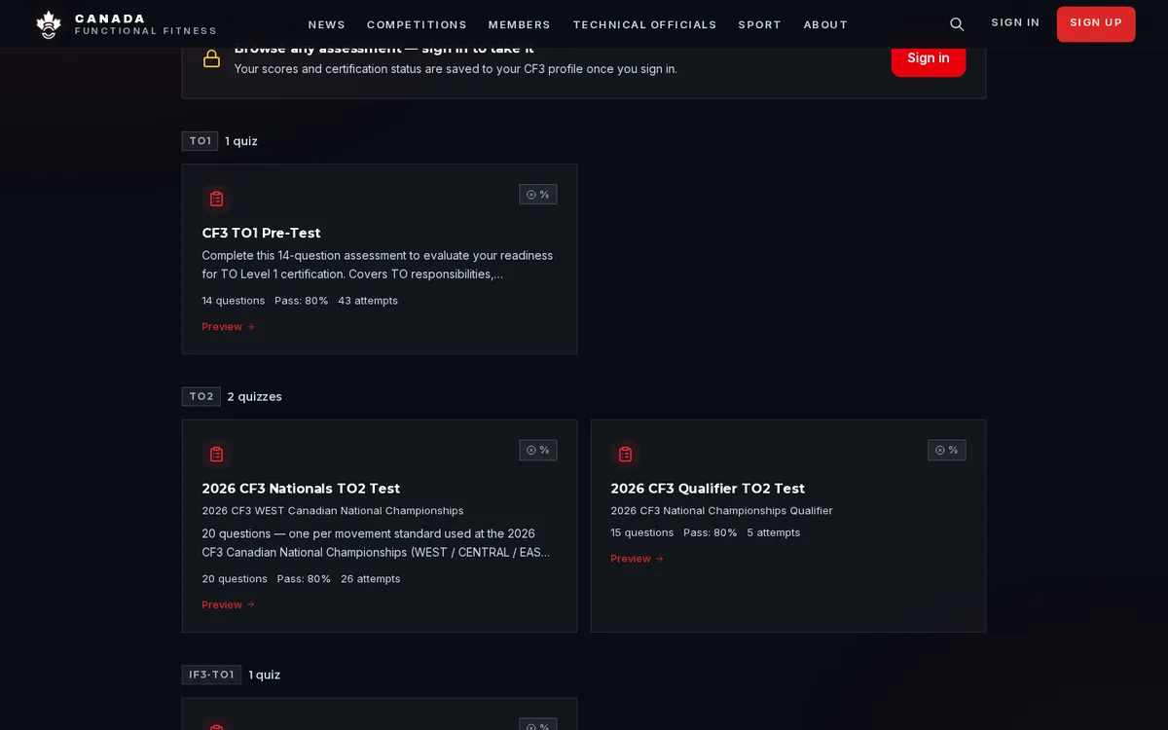Click the Sign In link in header

(1015, 22)
